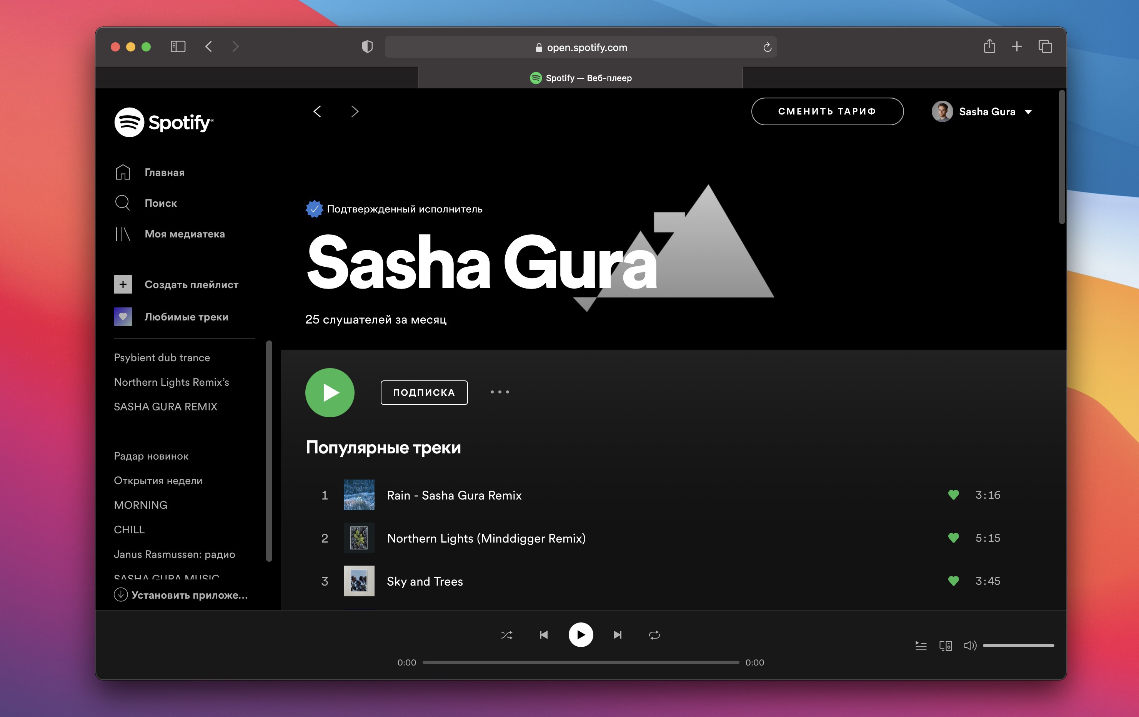Click Safari share icon
This screenshot has height=717, width=1139.
point(989,46)
